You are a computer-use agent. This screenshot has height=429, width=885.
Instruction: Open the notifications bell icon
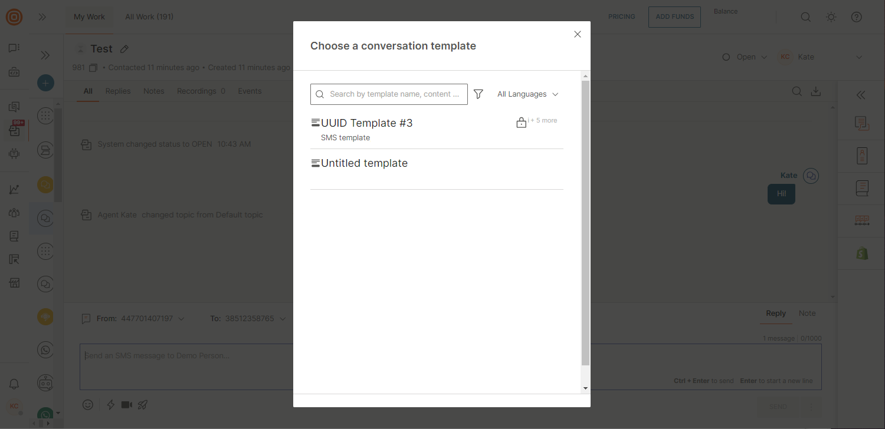click(x=14, y=384)
